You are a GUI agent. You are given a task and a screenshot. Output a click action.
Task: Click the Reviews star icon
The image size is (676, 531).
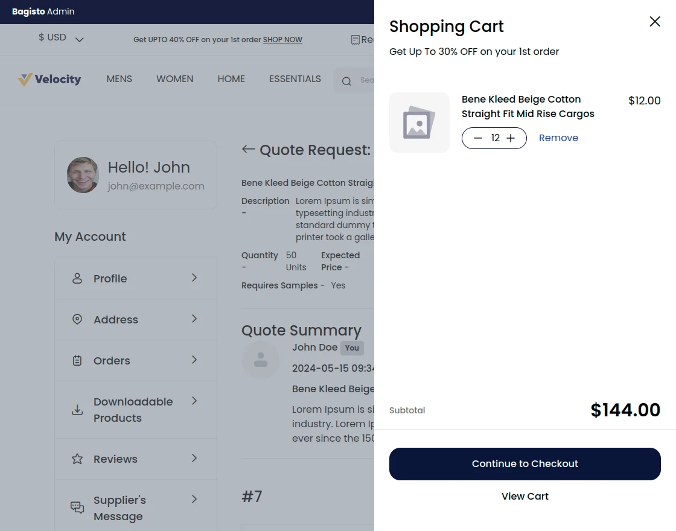pos(77,459)
